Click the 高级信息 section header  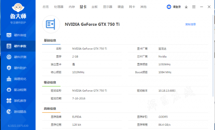tap(50, 108)
